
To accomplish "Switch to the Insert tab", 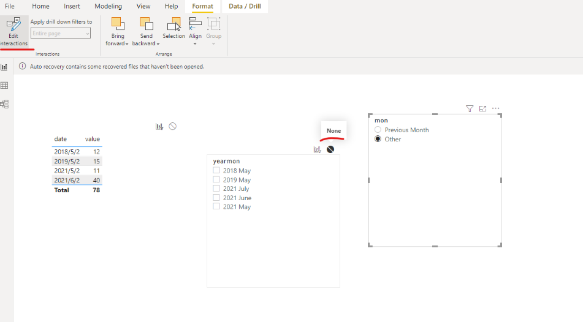I will pyautogui.click(x=72, y=6).
